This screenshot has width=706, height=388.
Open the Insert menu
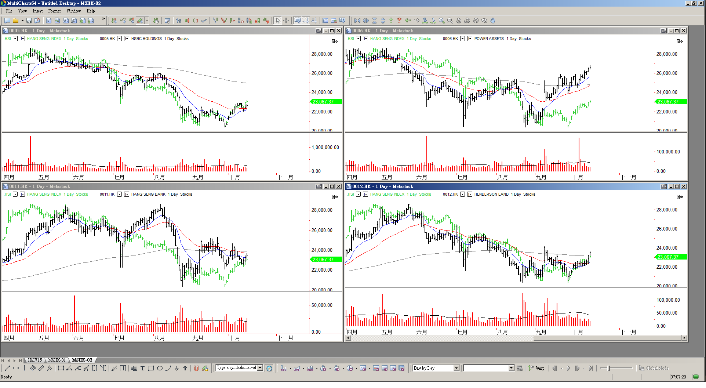point(37,11)
